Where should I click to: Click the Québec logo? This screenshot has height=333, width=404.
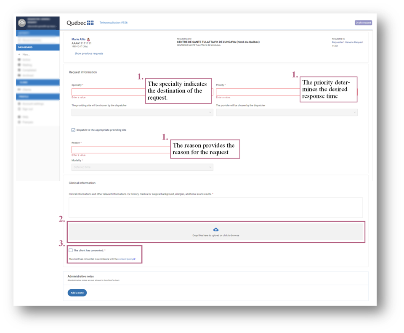pyautogui.click(x=80, y=23)
